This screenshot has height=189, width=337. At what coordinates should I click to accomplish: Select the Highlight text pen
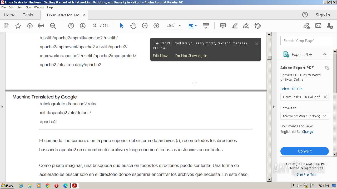click(234, 26)
